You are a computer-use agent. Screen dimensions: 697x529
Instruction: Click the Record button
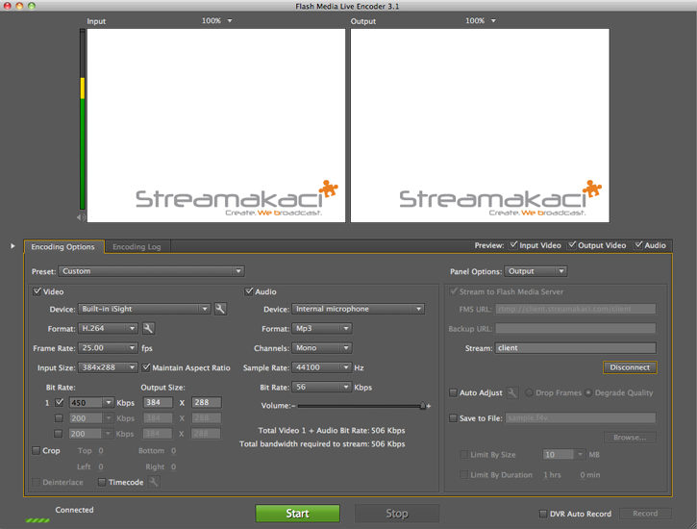pos(645,514)
